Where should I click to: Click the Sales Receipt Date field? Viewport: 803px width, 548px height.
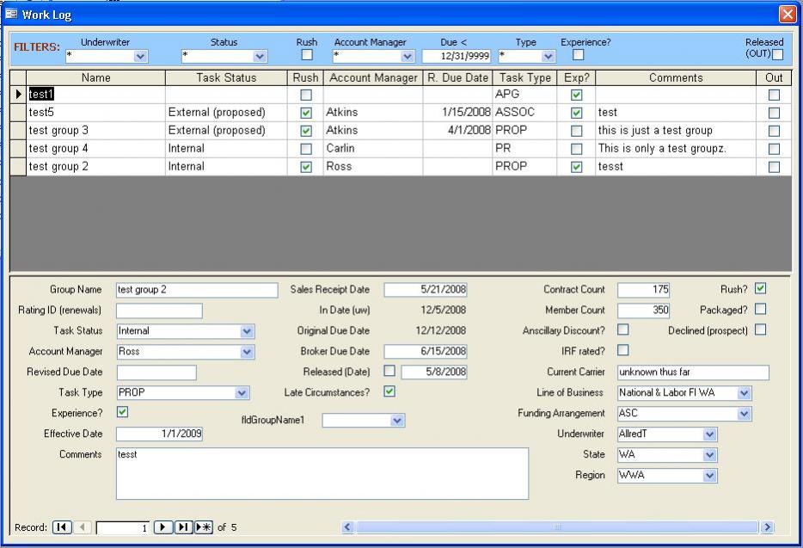point(426,290)
